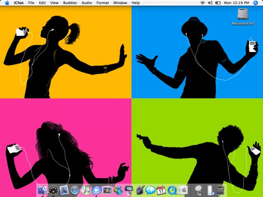Click the clock showing Mon 10:28 PM
Screen dimensions: 263x197
pyautogui.click(x=236, y=3)
